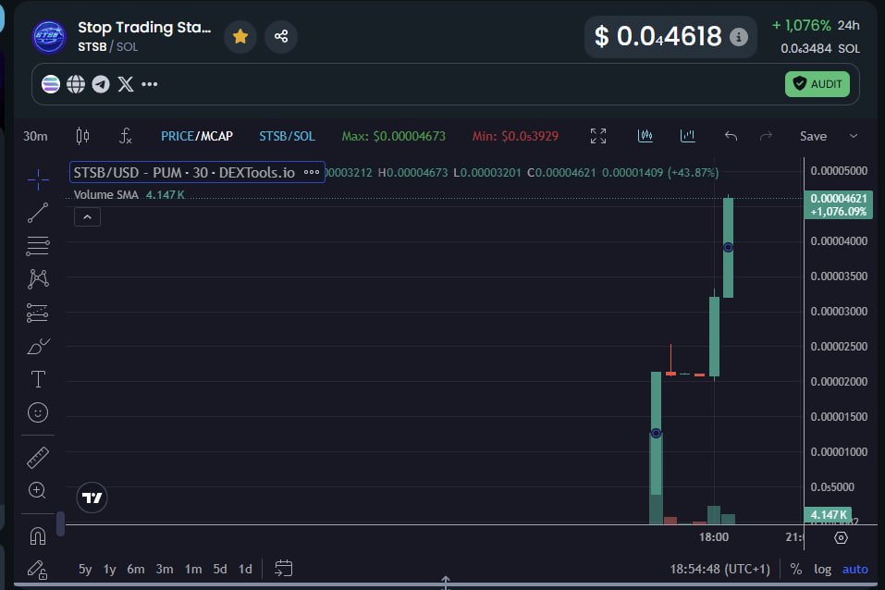Screen dimensions: 885x590
Task: Open timezone menu 18:54:48 (UTC+1)
Action: [x=720, y=569]
